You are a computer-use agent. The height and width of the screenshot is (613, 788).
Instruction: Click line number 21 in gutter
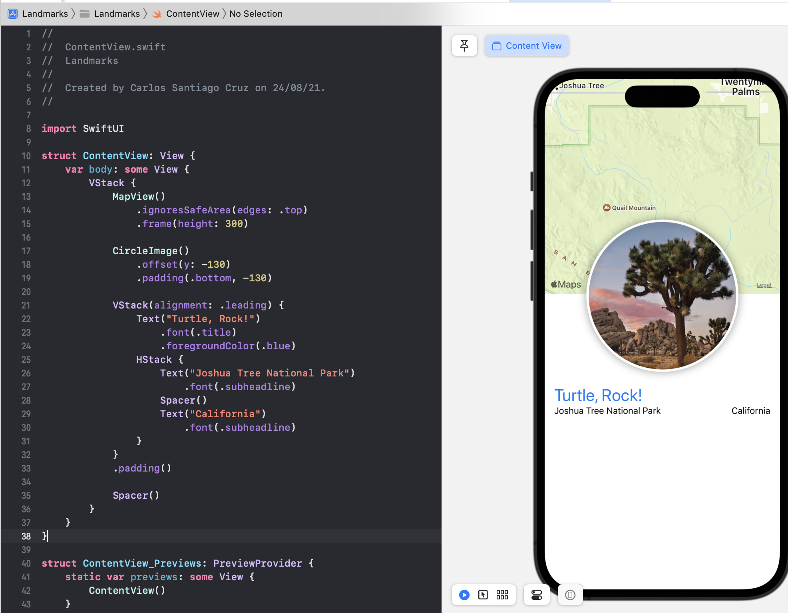pyautogui.click(x=26, y=305)
